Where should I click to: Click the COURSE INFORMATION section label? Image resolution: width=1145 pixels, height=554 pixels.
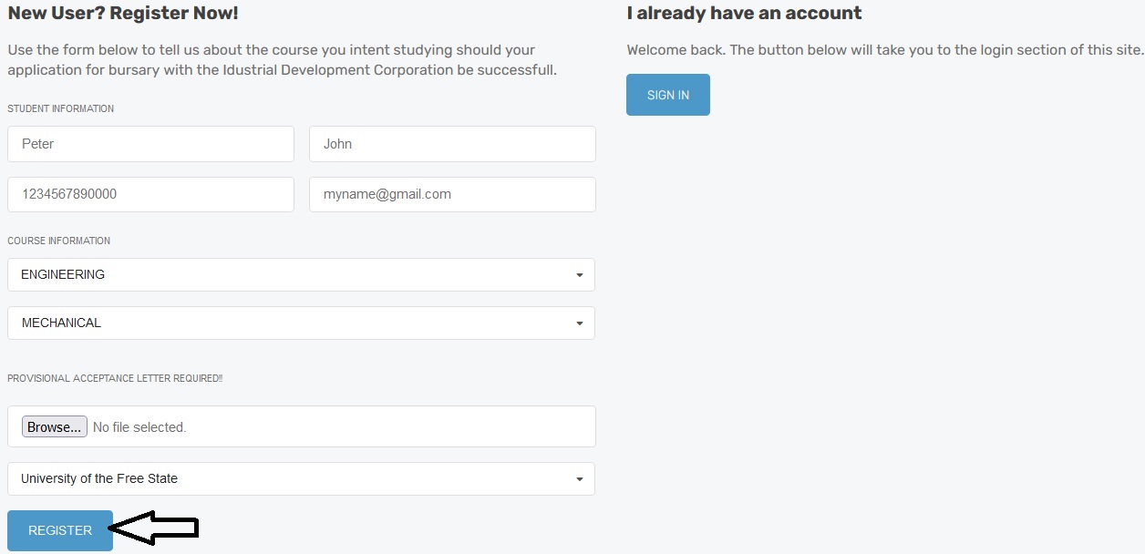tap(59, 241)
